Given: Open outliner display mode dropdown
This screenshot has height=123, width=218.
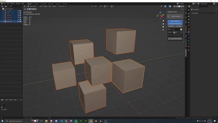Looking at the screenshot, I should (x=6, y=6).
